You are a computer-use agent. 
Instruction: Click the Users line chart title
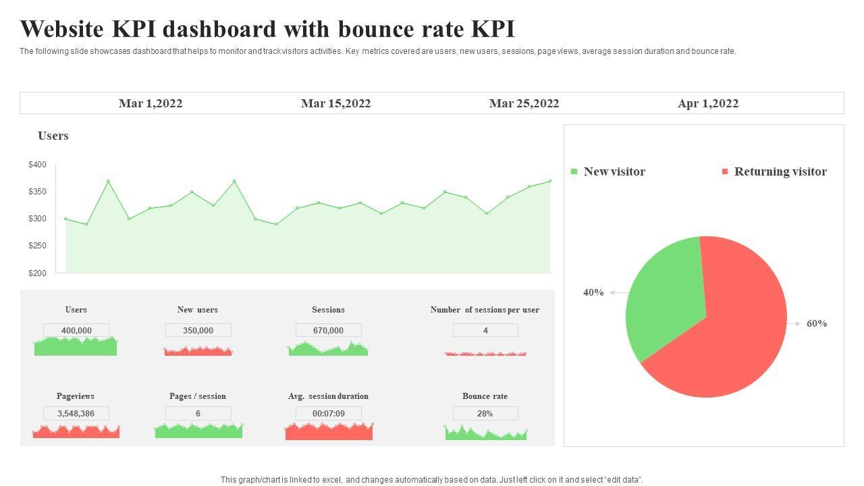[x=53, y=136]
